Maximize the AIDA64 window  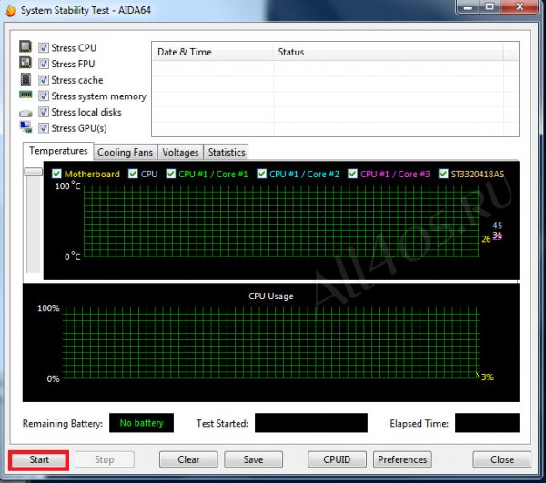pyautogui.click(x=490, y=6)
